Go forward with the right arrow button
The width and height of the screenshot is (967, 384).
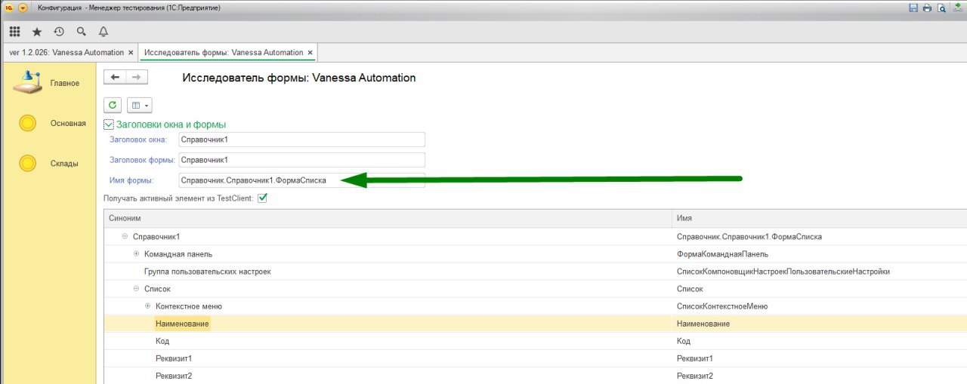(137, 77)
